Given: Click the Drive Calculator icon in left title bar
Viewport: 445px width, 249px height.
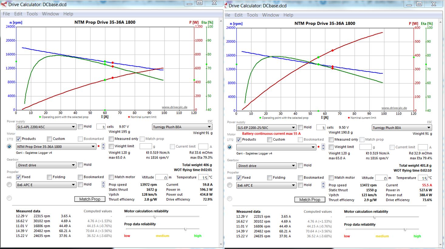Looking at the screenshot, I should click(4, 4).
